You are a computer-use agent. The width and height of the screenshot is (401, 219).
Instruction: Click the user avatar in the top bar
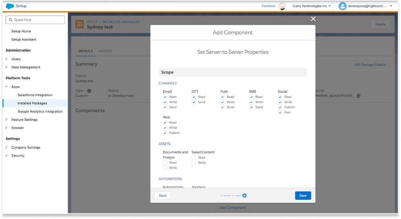(x=342, y=6)
